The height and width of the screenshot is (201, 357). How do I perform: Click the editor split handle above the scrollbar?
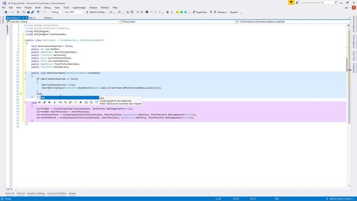point(349,26)
